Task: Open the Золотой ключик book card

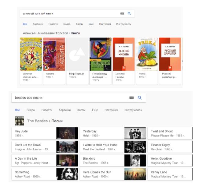Action: click(x=31, y=61)
